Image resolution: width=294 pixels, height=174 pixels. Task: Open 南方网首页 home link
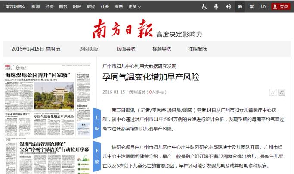pyautogui.click(x=16, y=6)
